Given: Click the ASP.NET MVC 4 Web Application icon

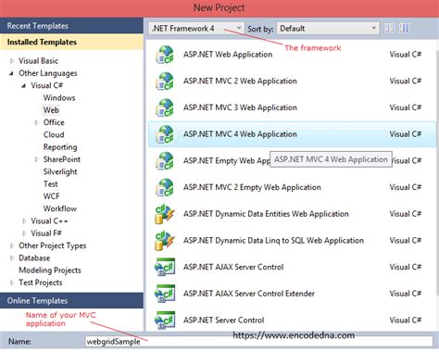Looking at the screenshot, I should (165, 134).
